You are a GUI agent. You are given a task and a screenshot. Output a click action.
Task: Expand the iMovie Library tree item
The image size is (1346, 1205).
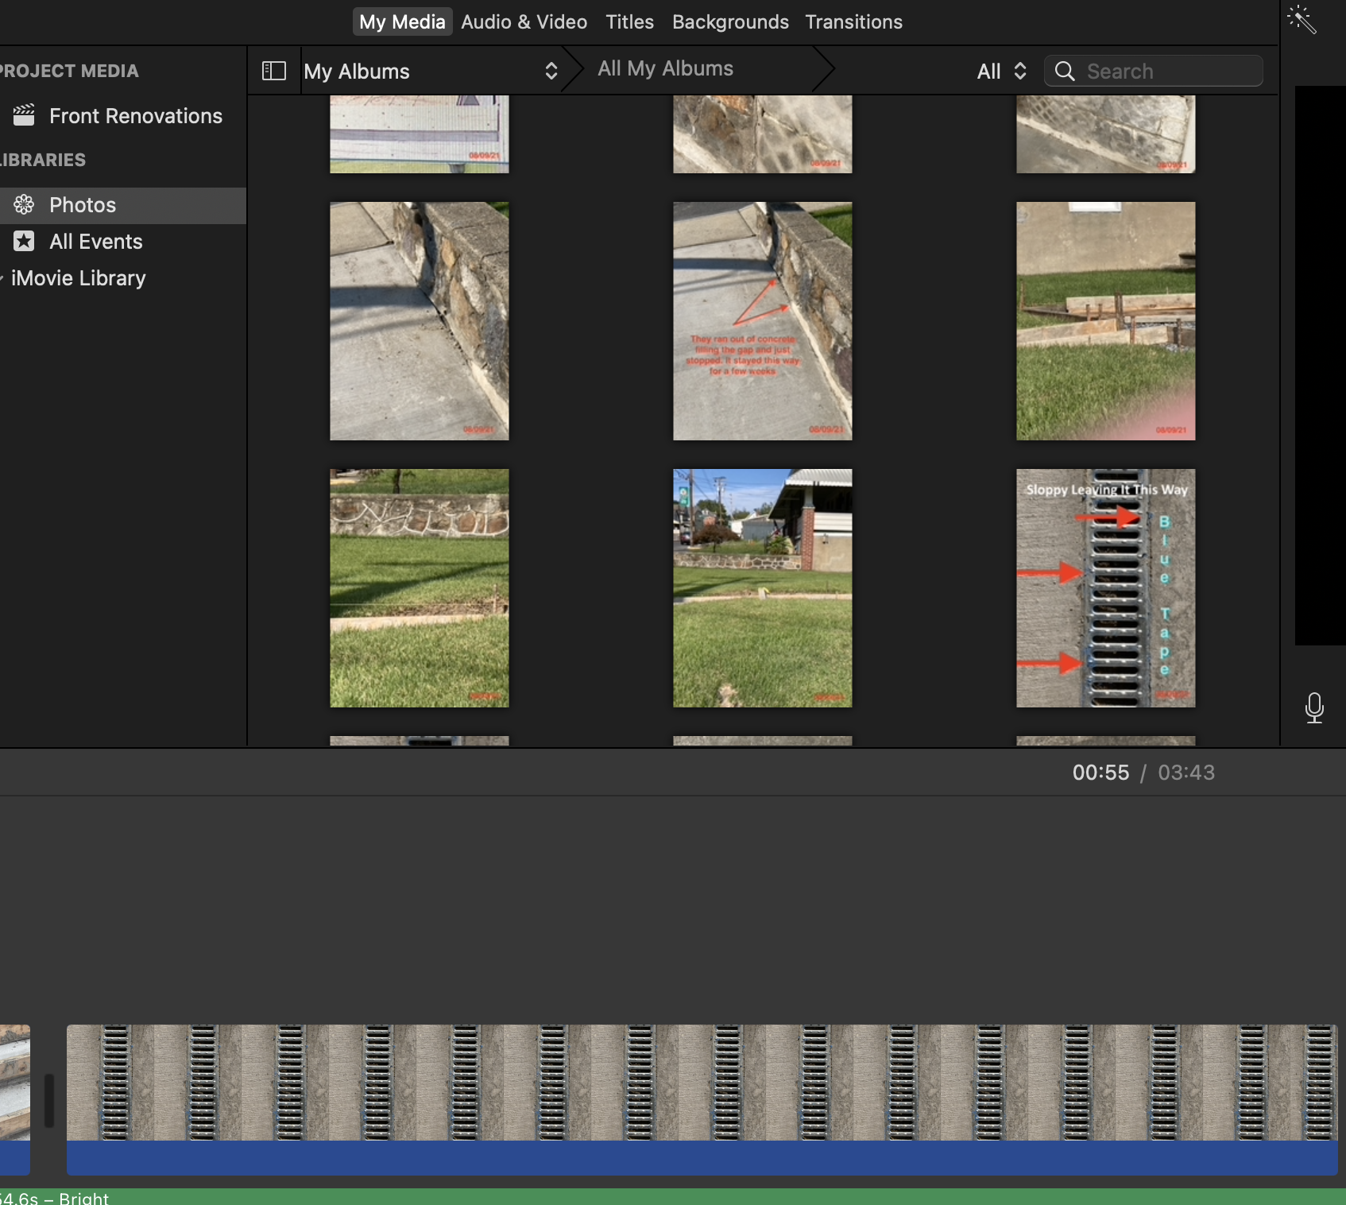pos(2,278)
